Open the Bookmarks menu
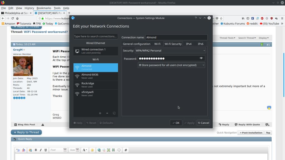Screen dimensions: 285x160 coord(44,8)
